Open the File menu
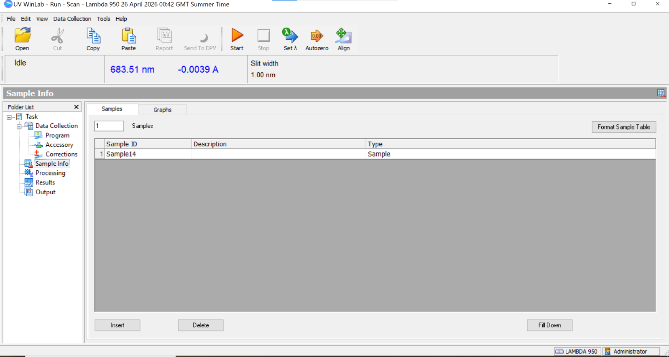This screenshot has height=357, width=669. (x=11, y=19)
